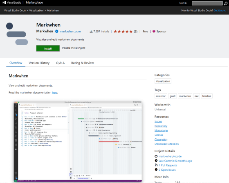Click the open issues icon
The height and width of the screenshot is (183, 229).
click(156, 169)
